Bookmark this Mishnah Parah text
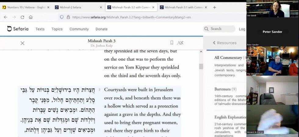The width and height of the screenshot is (299, 137). (172, 43)
